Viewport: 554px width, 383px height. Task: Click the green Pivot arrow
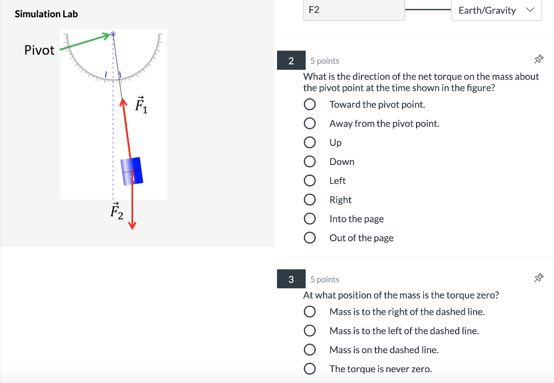[84, 43]
